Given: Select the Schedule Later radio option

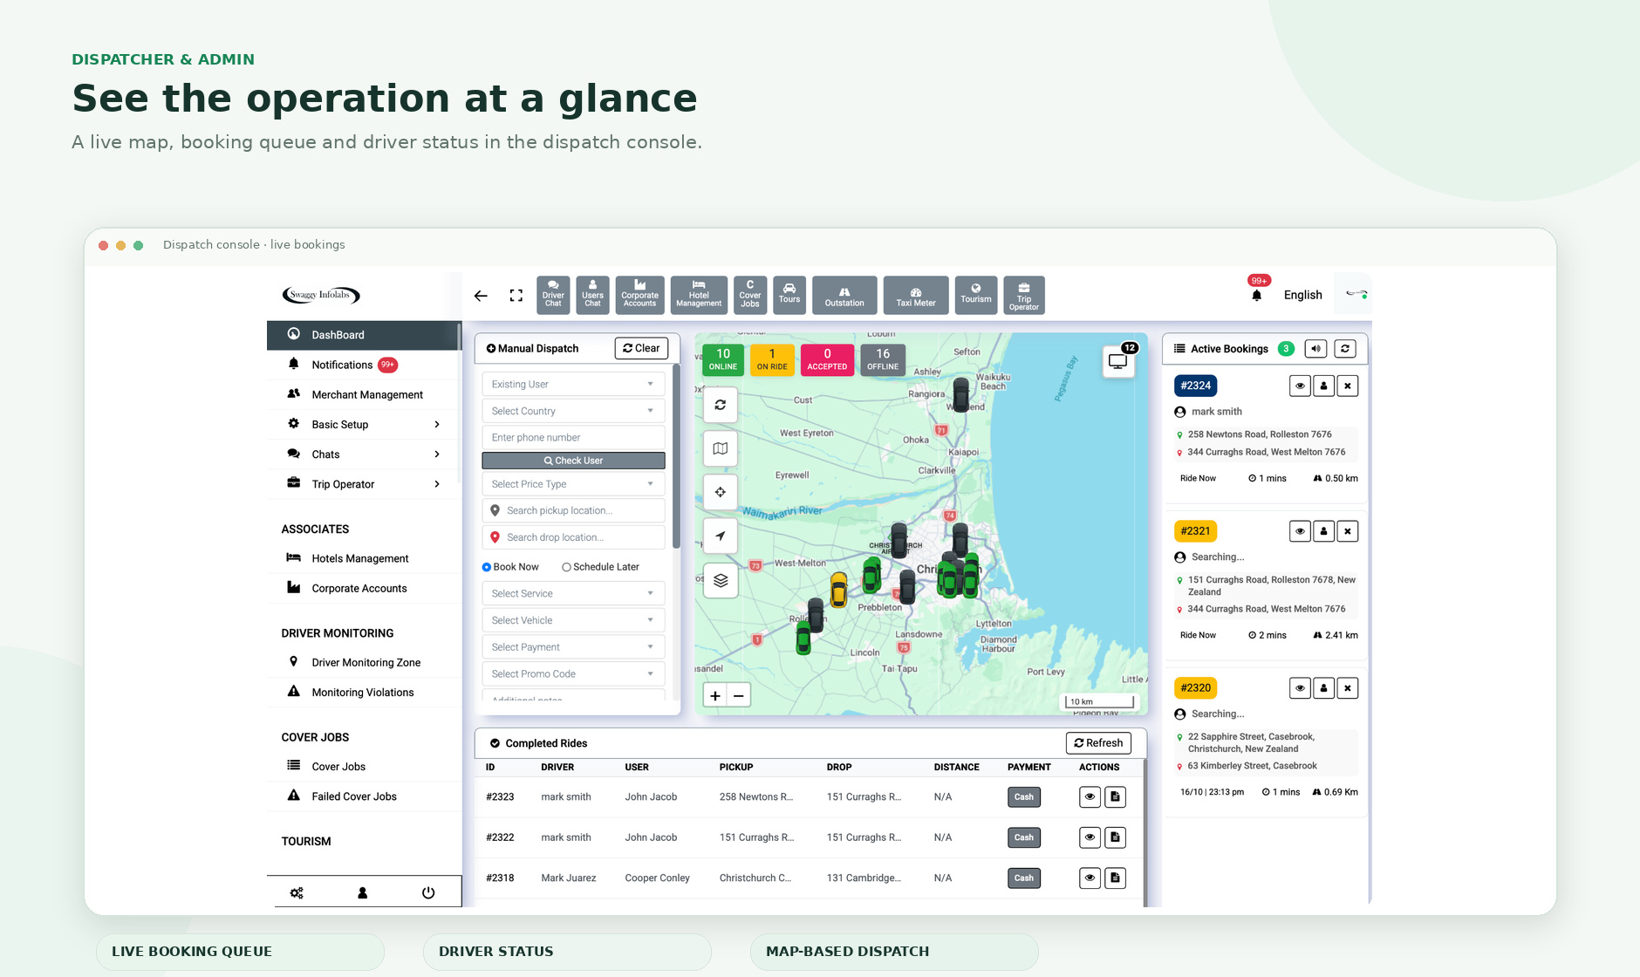Looking at the screenshot, I should click(566, 567).
